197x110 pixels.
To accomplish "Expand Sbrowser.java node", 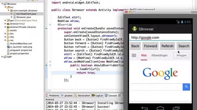I will point(12,17).
